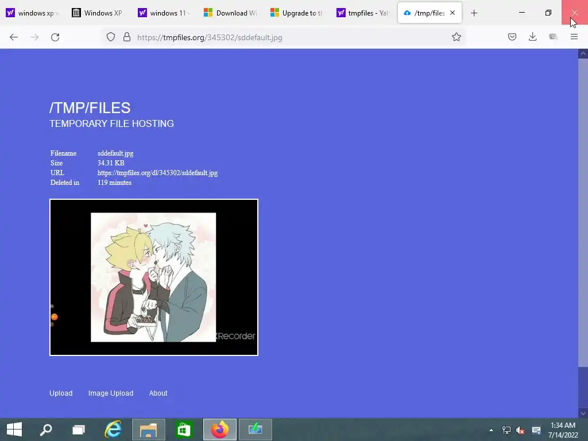Screen dimensions: 588x441
Task: Open the sddefault.jpg download URL link
Action: pos(157,173)
